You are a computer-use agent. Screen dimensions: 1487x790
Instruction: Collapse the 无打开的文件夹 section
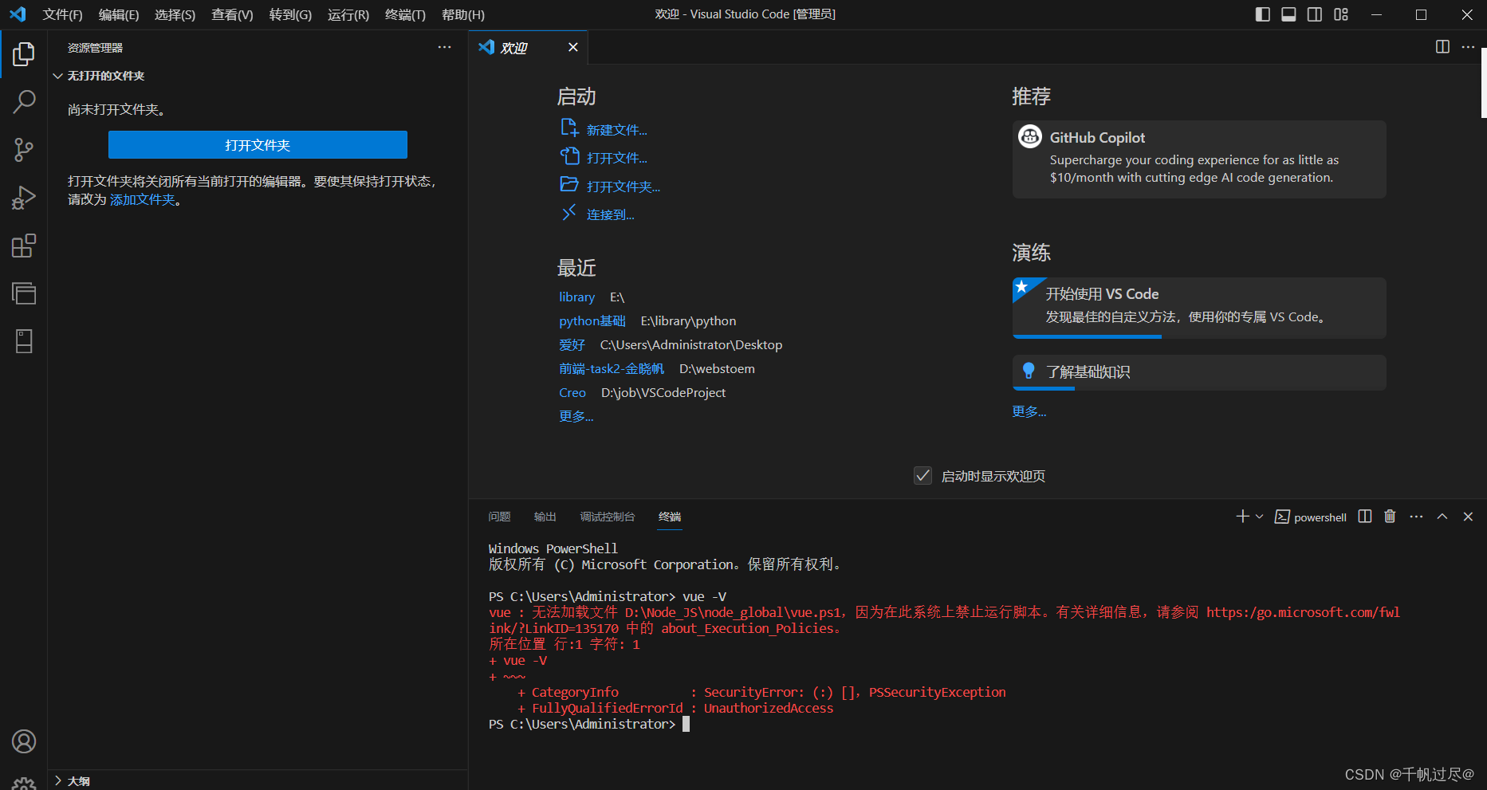coord(57,76)
